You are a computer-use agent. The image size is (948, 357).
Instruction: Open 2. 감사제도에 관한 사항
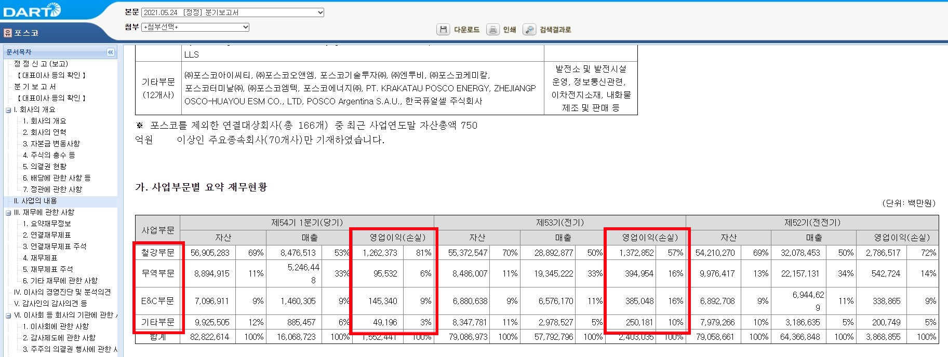coord(59,338)
